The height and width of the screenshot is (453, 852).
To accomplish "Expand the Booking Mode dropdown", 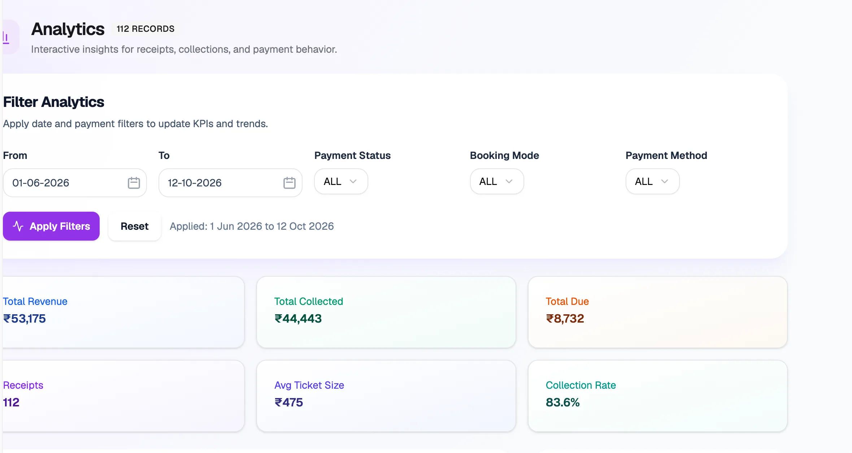I will [497, 181].
